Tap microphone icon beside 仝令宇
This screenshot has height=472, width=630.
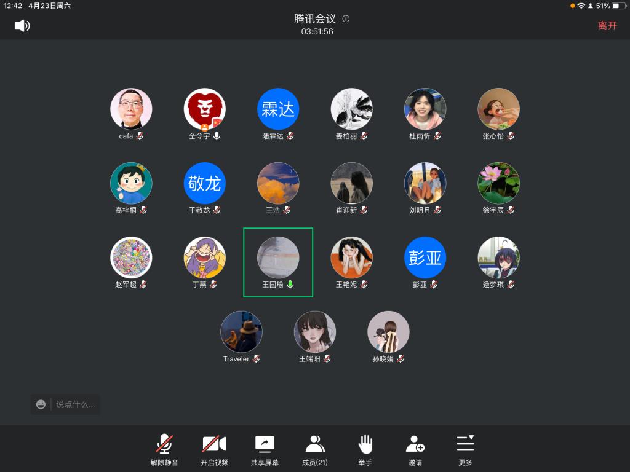[217, 136]
